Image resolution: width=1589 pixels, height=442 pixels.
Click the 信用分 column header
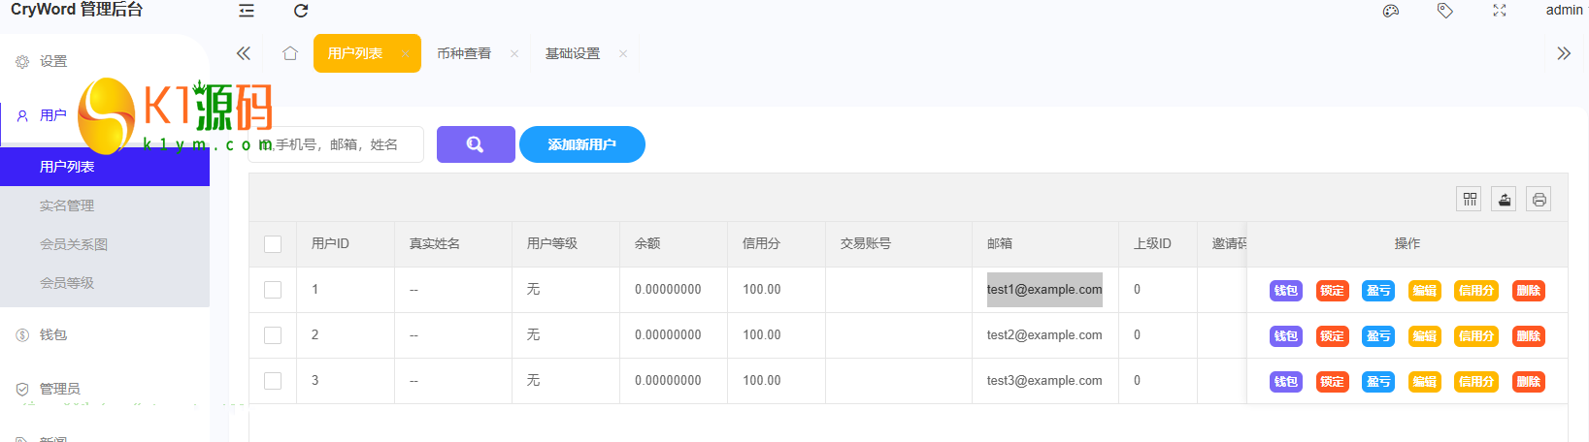pyautogui.click(x=777, y=244)
